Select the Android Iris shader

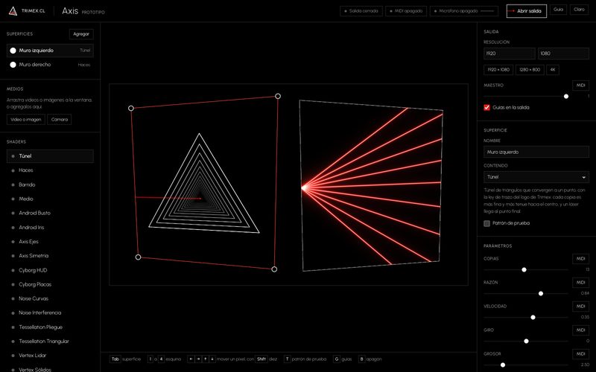(x=50, y=228)
